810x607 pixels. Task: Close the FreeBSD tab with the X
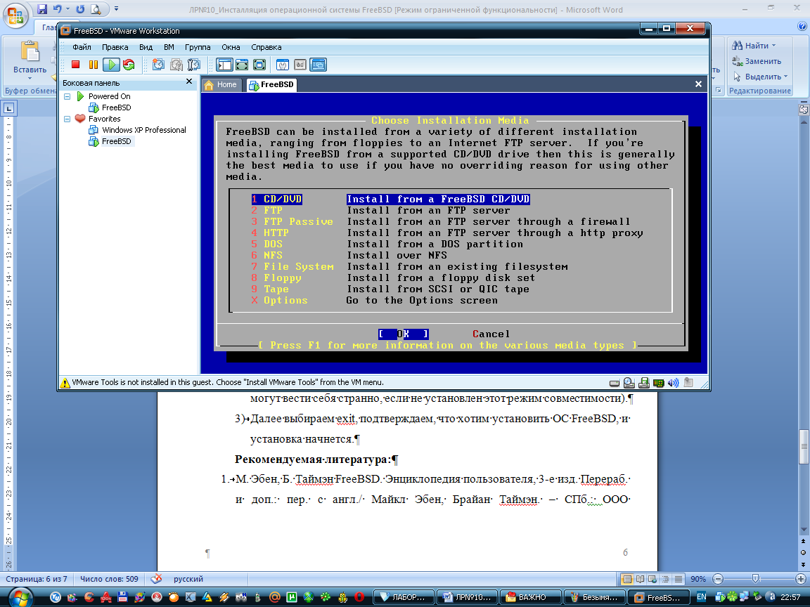pos(698,84)
